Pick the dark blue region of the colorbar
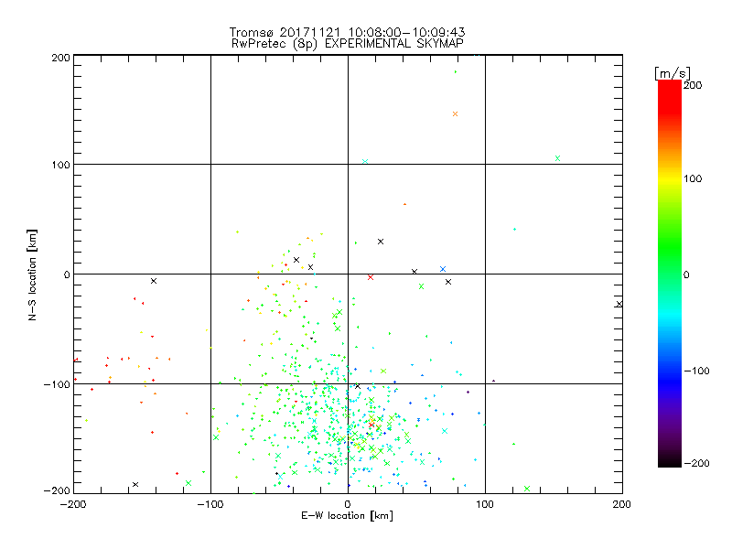The height and width of the screenshot is (549, 732). (670, 381)
